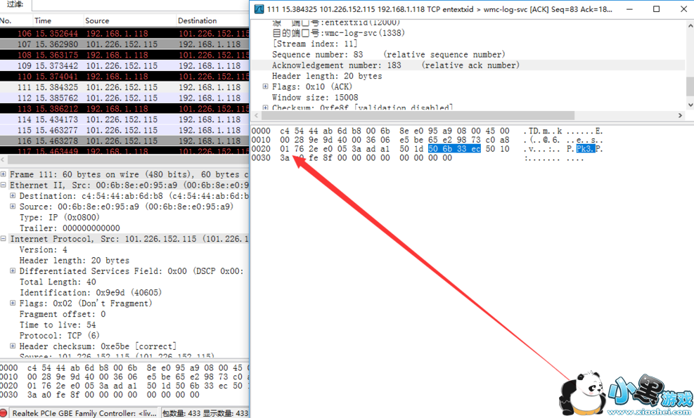The width and height of the screenshot is (694, 418).
Task: Click highlighted ASCII Pk3. in popup hex pane
Action: pyautogui.click(x=585, y=149)
